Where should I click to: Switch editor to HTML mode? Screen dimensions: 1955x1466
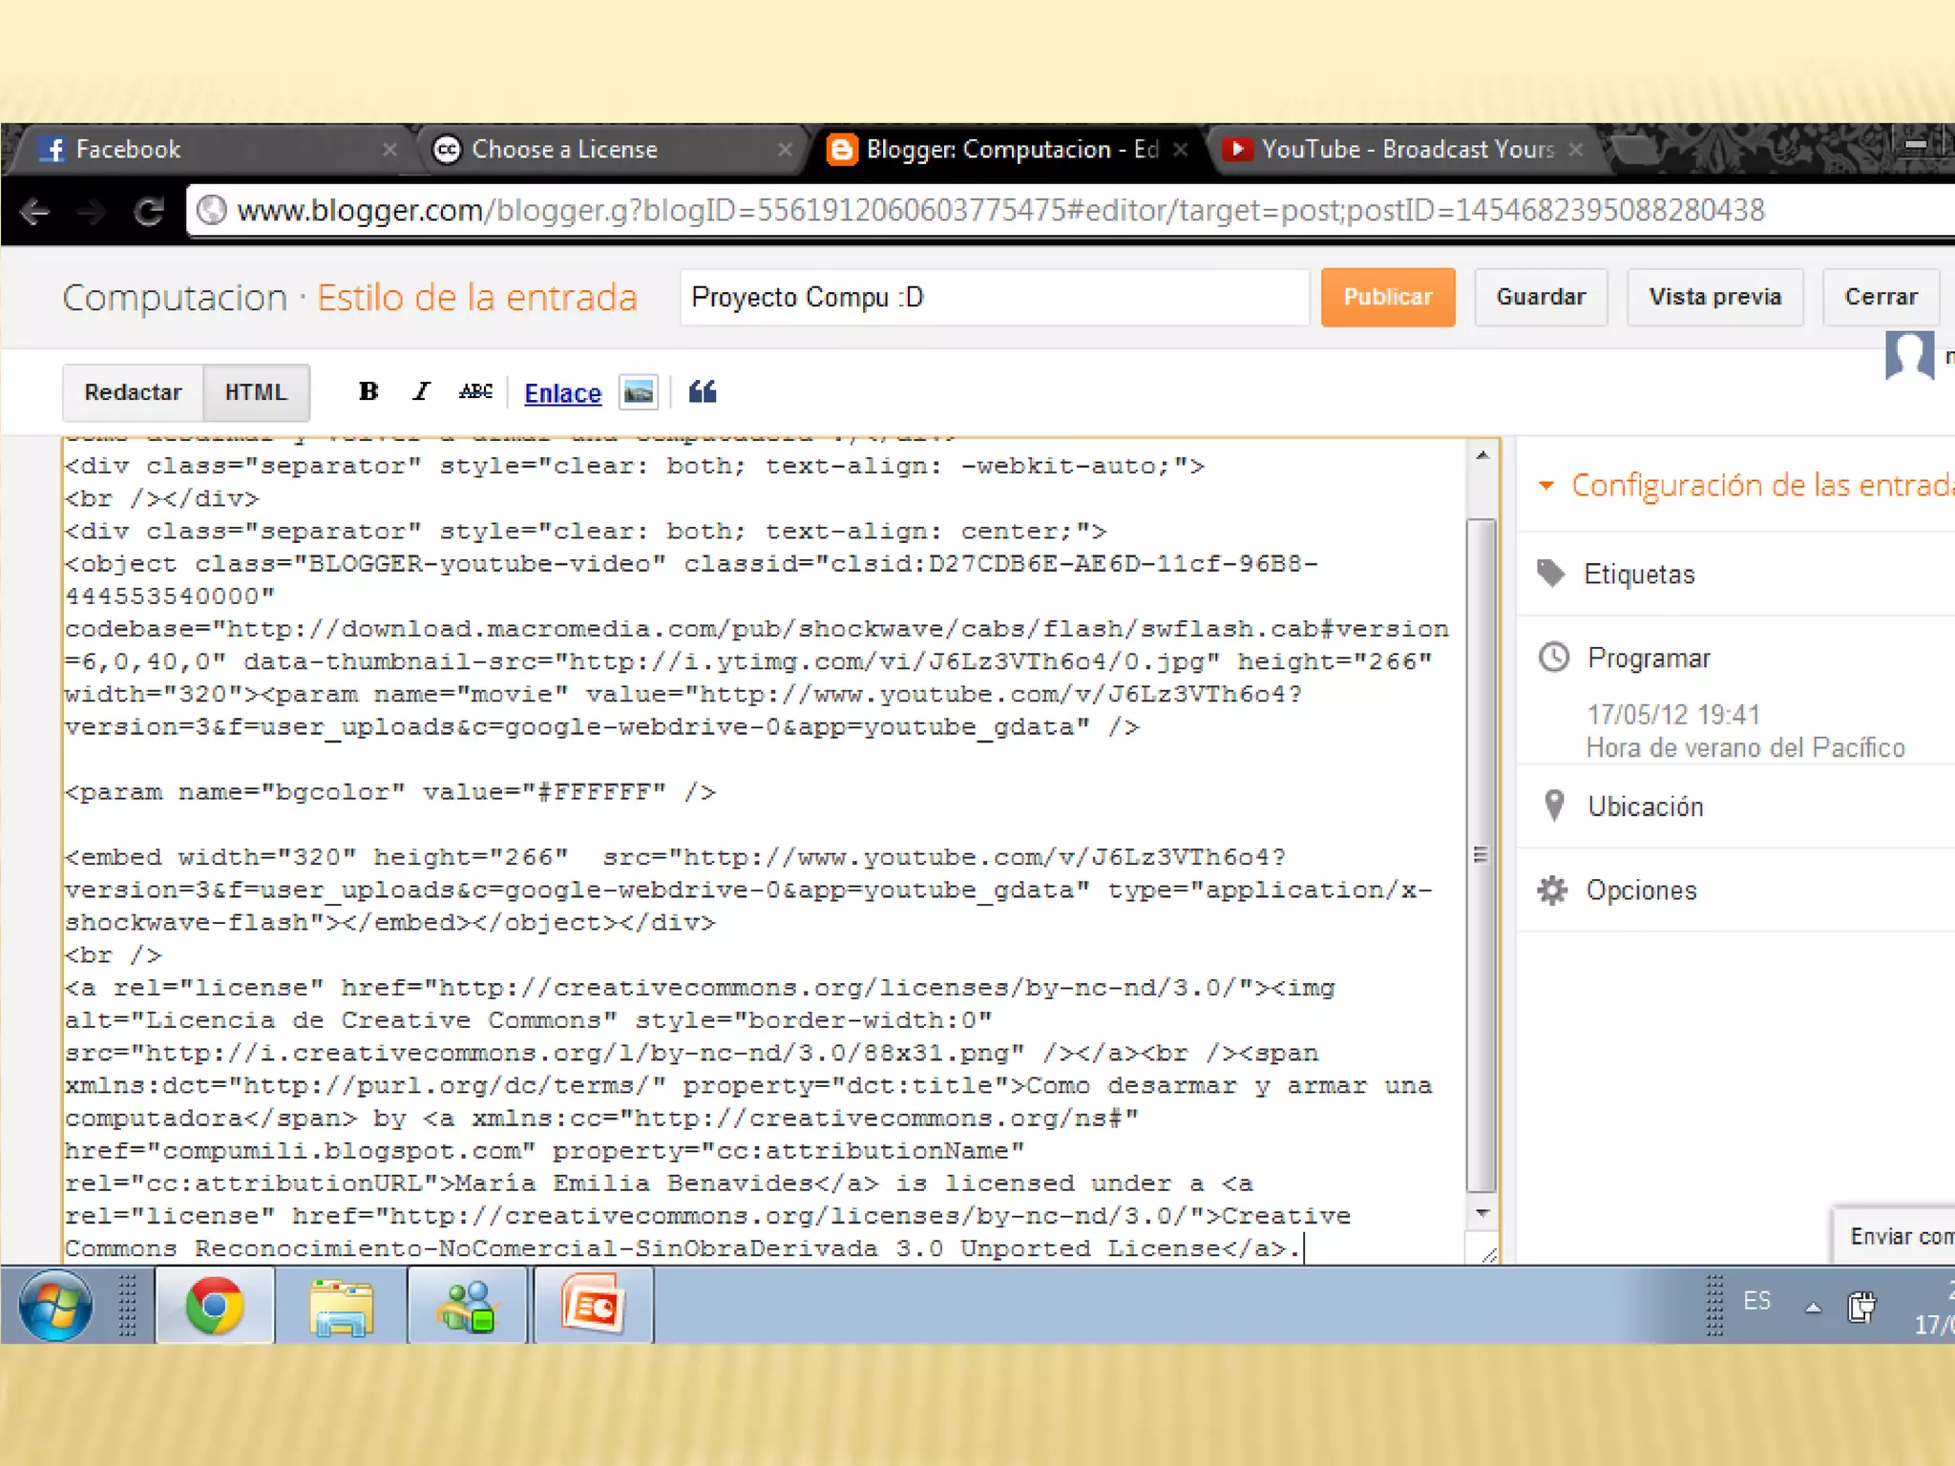pos(256,392)
